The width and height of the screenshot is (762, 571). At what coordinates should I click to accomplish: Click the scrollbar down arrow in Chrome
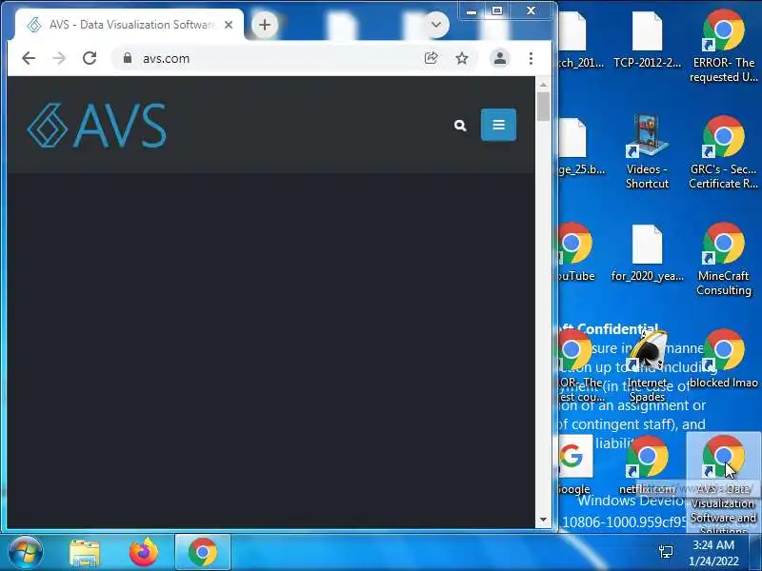click(x=543, y=520)
